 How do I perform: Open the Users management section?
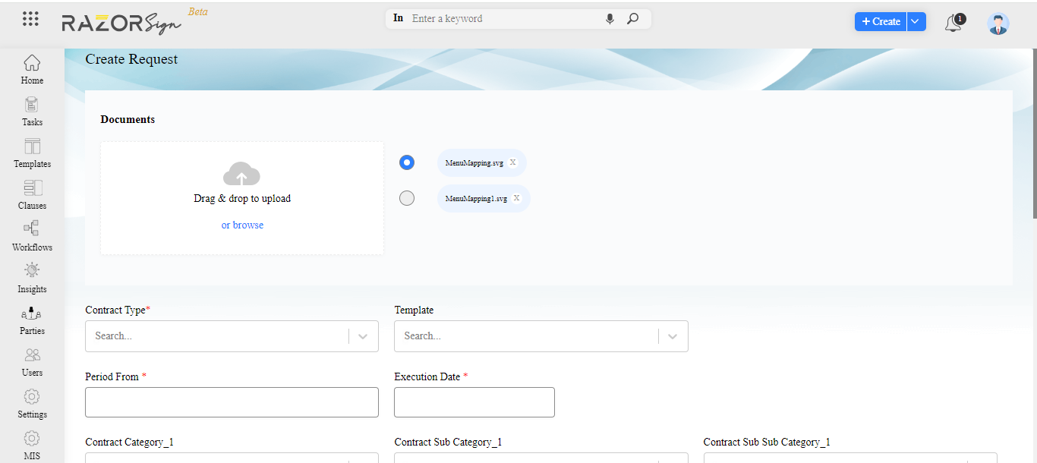pos(31,361)
